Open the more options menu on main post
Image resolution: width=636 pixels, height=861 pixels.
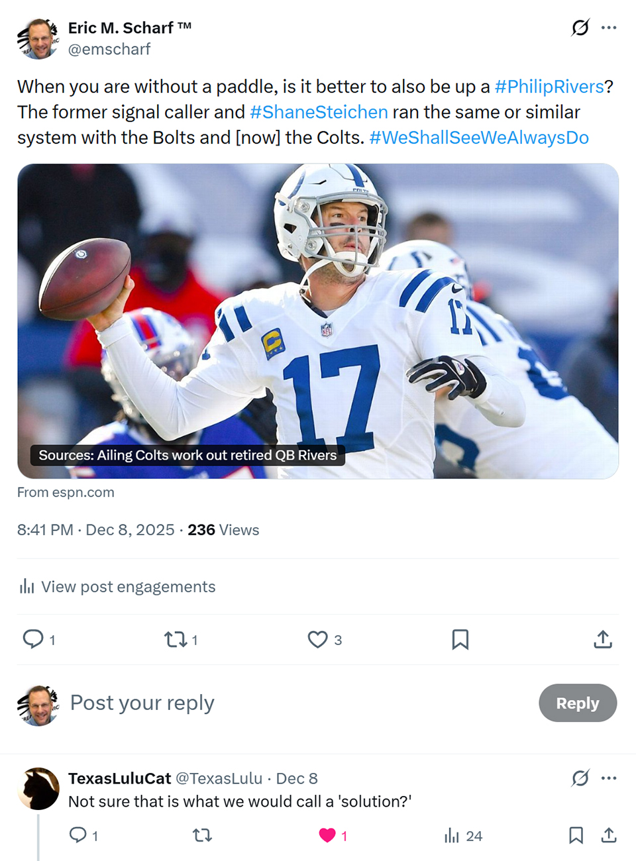point(609,28)
